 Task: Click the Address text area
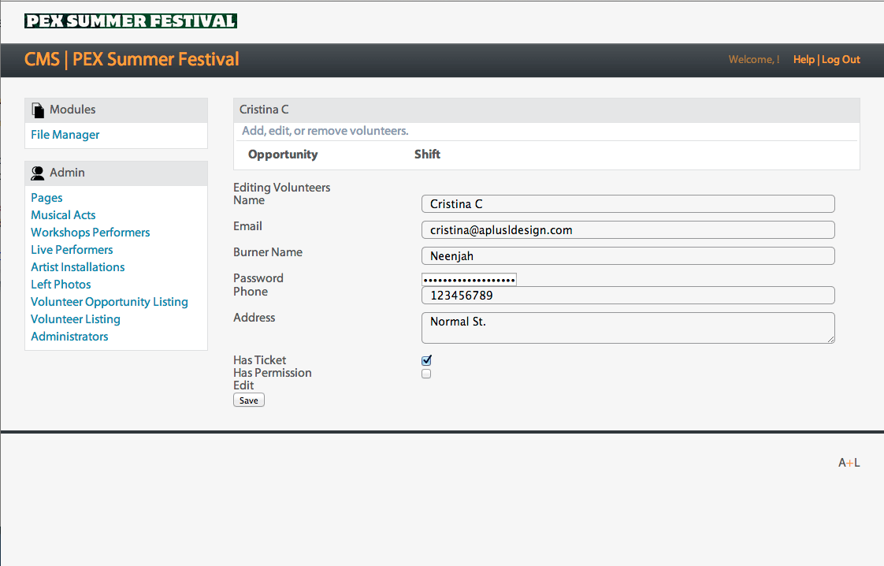point(627,328)
